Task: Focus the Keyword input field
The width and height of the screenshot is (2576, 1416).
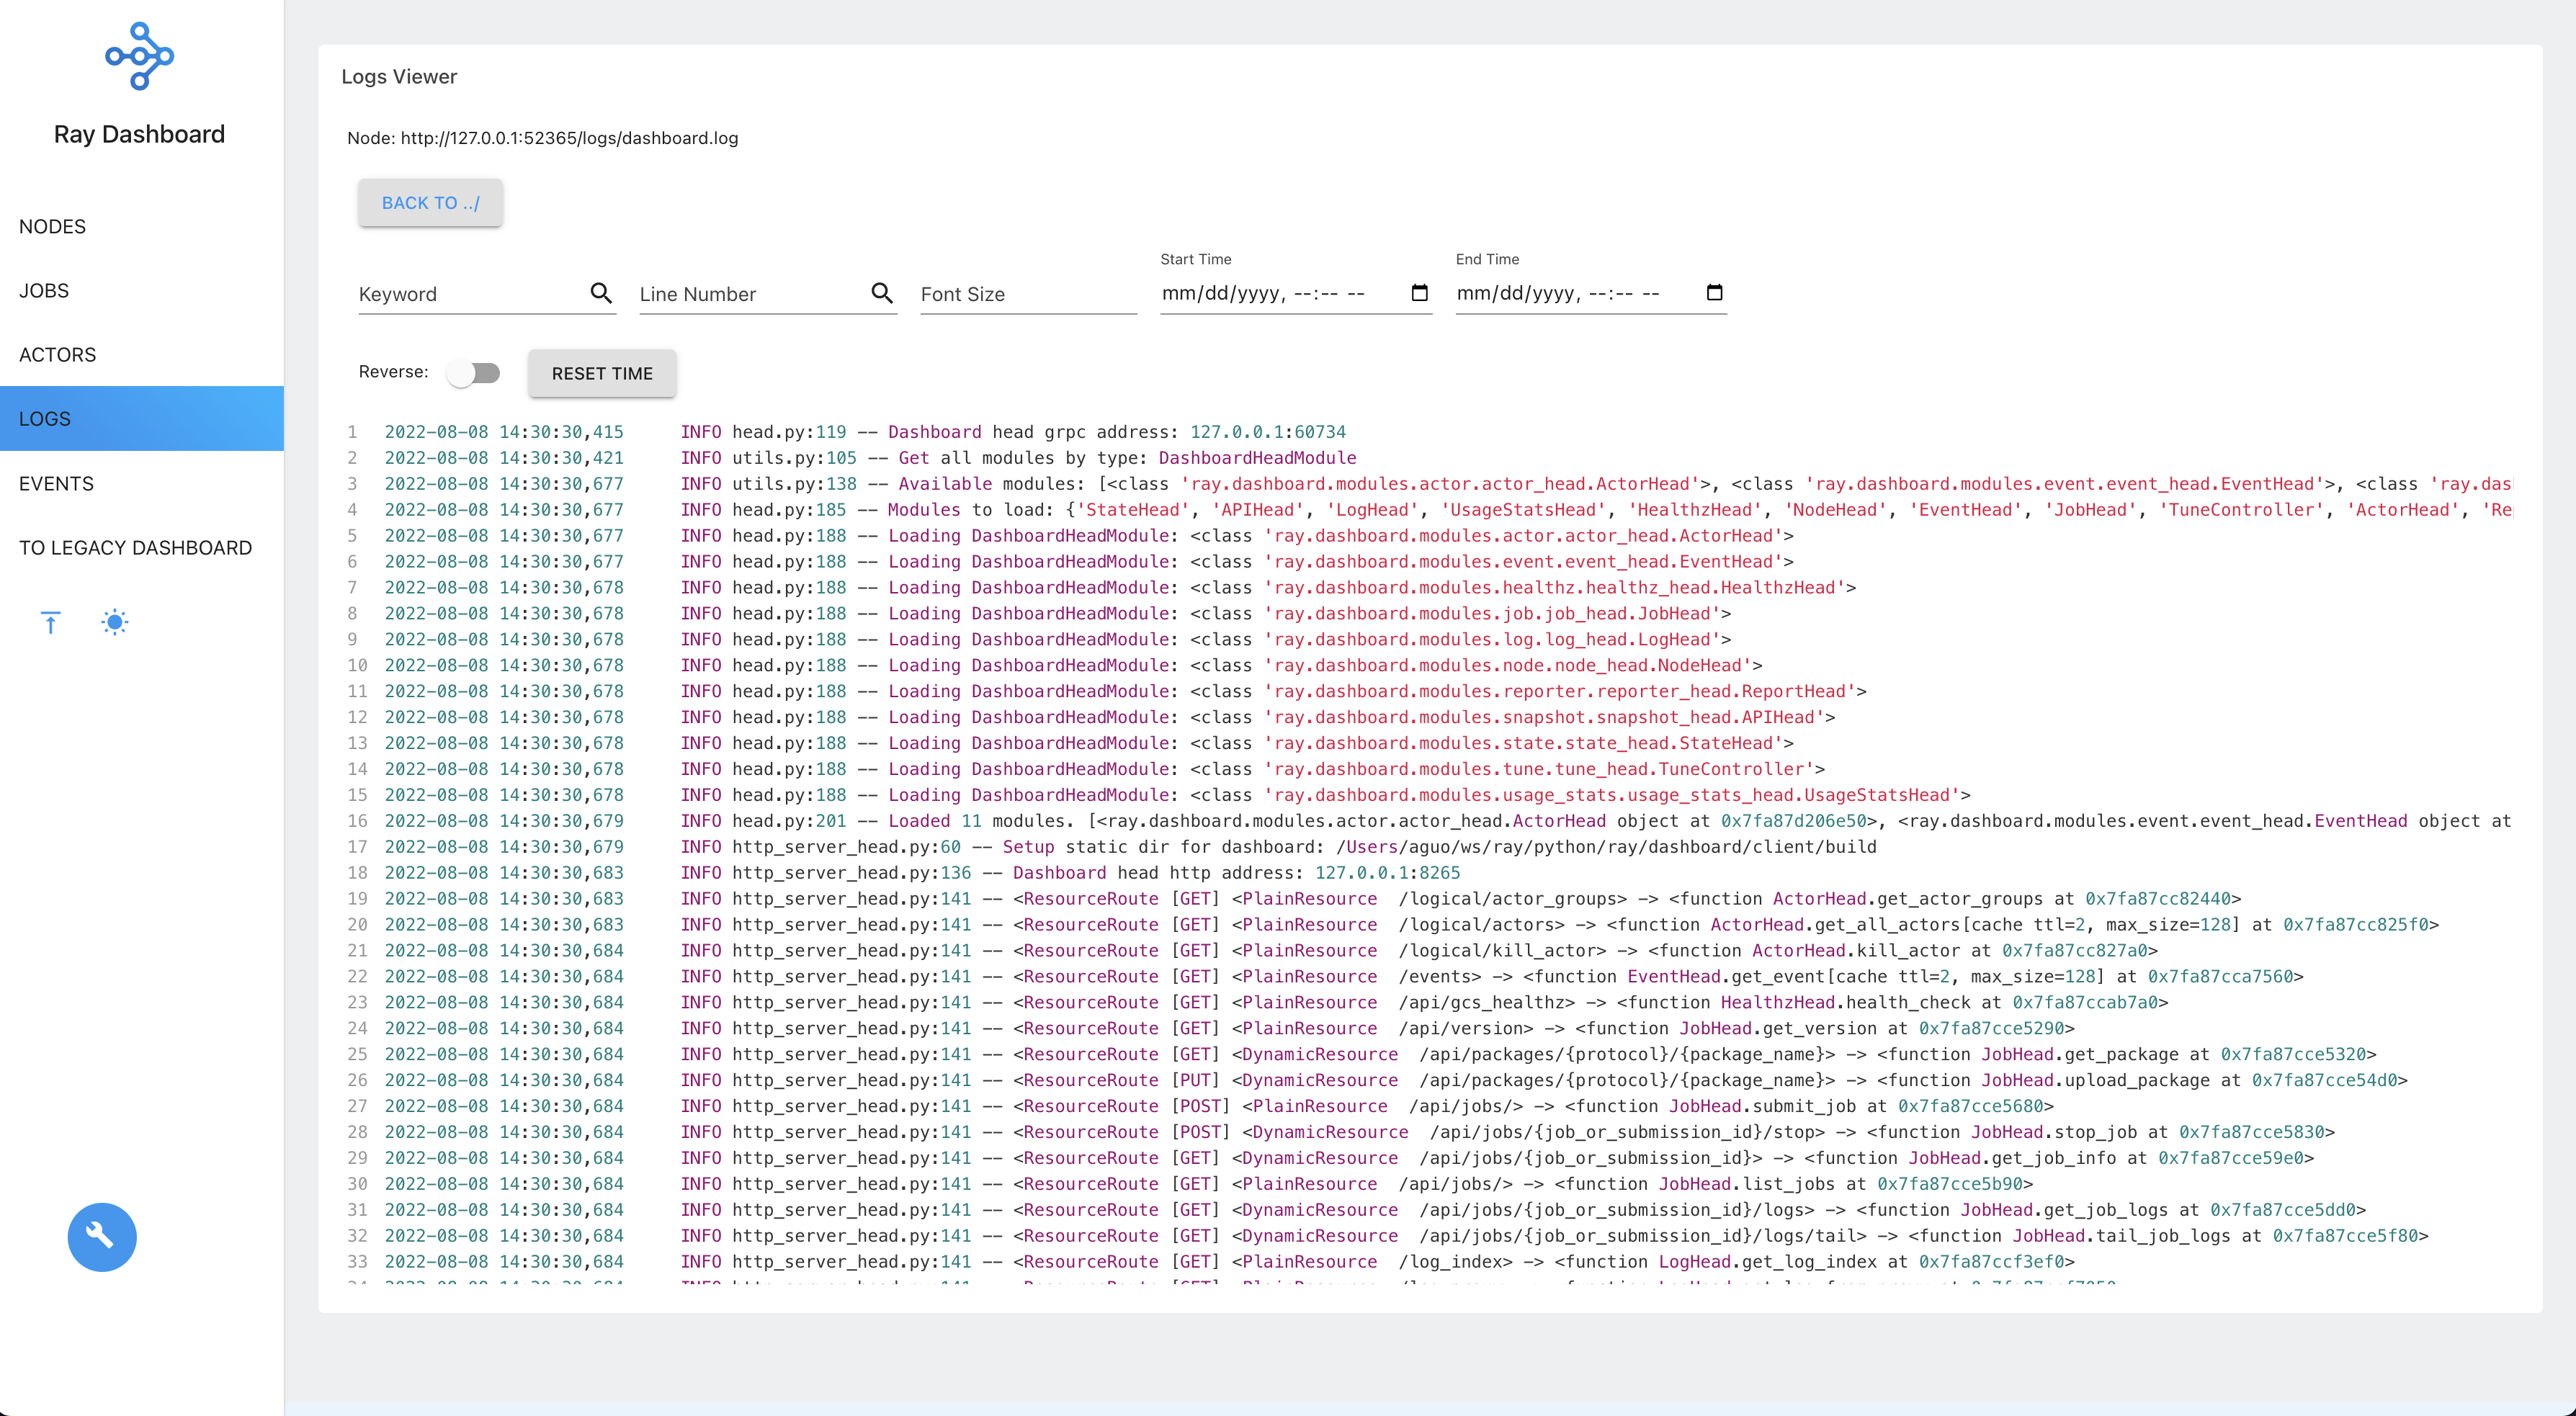Action: click(470, 294)
